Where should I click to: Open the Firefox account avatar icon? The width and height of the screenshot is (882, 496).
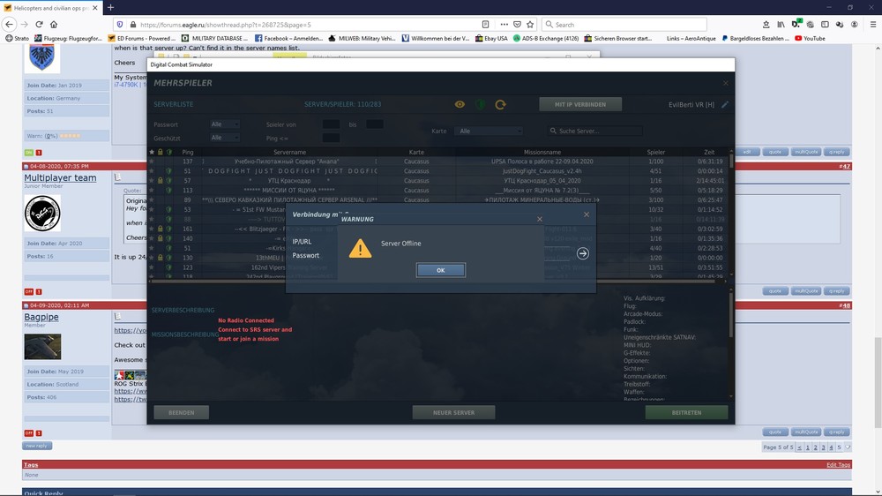tap(855, 24)
